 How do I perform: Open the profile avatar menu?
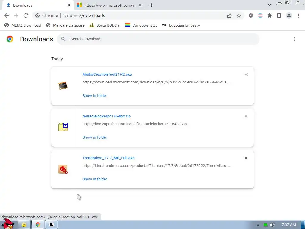coord(289,16)
